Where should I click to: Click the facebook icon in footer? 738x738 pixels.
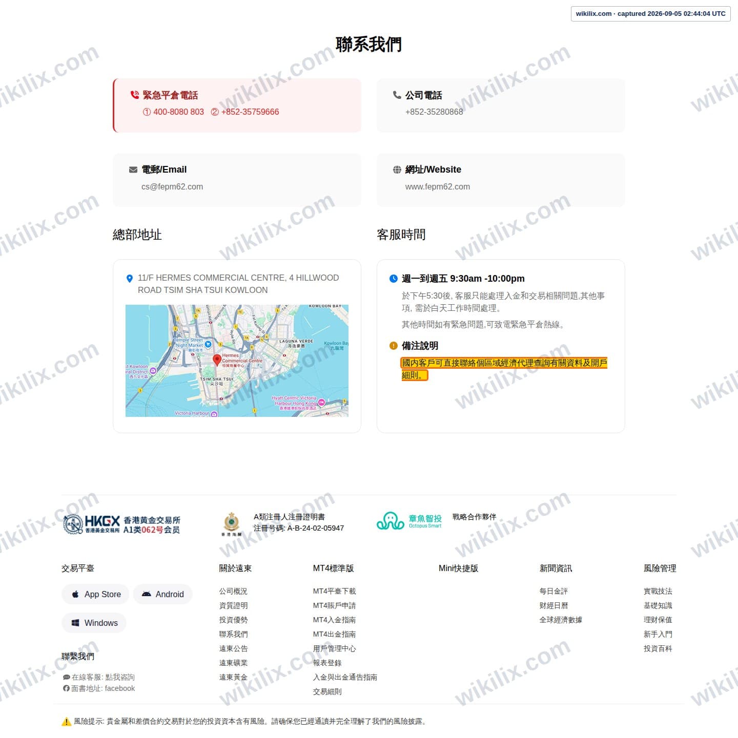[66, 688]
